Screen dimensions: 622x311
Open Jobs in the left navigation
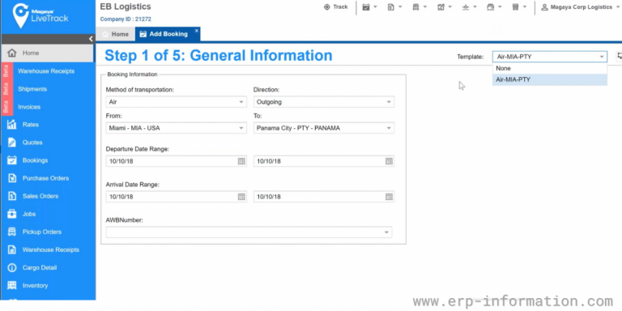[29, 214]
